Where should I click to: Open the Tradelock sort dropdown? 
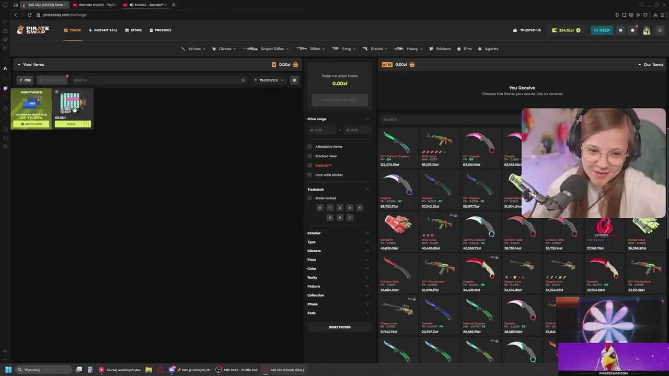[x=269, y=80]
